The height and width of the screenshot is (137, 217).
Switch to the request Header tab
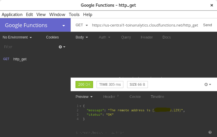pos(147,37)
